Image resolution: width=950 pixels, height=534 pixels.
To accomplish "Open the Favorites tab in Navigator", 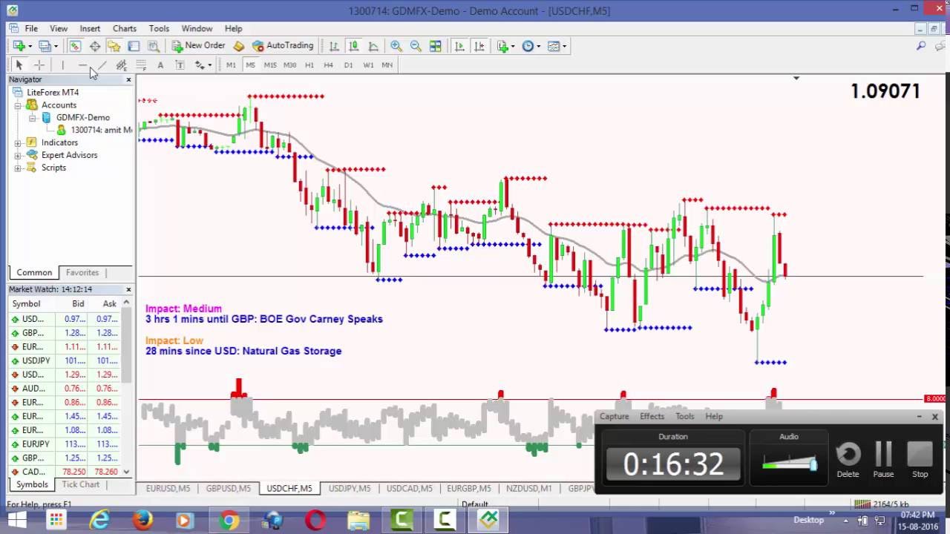I will [82, 272].
